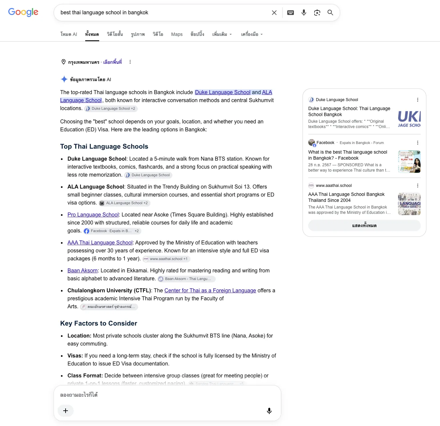Click the location pin icon near กรุงเทพมหานคร

point(64,62)
